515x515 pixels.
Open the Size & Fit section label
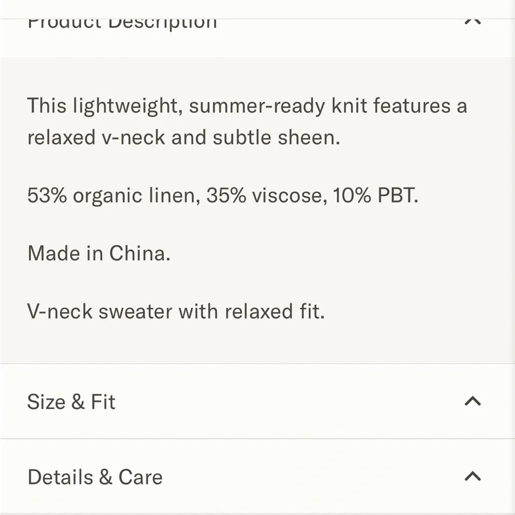click(71, 402)
